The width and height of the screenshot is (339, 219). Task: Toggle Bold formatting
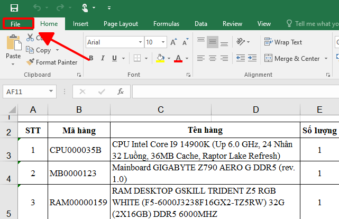91,58
